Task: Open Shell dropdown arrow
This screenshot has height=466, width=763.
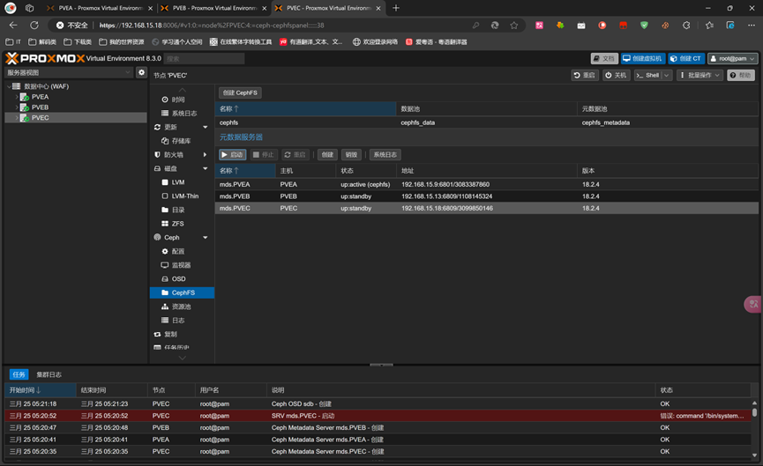Action: 667,75
